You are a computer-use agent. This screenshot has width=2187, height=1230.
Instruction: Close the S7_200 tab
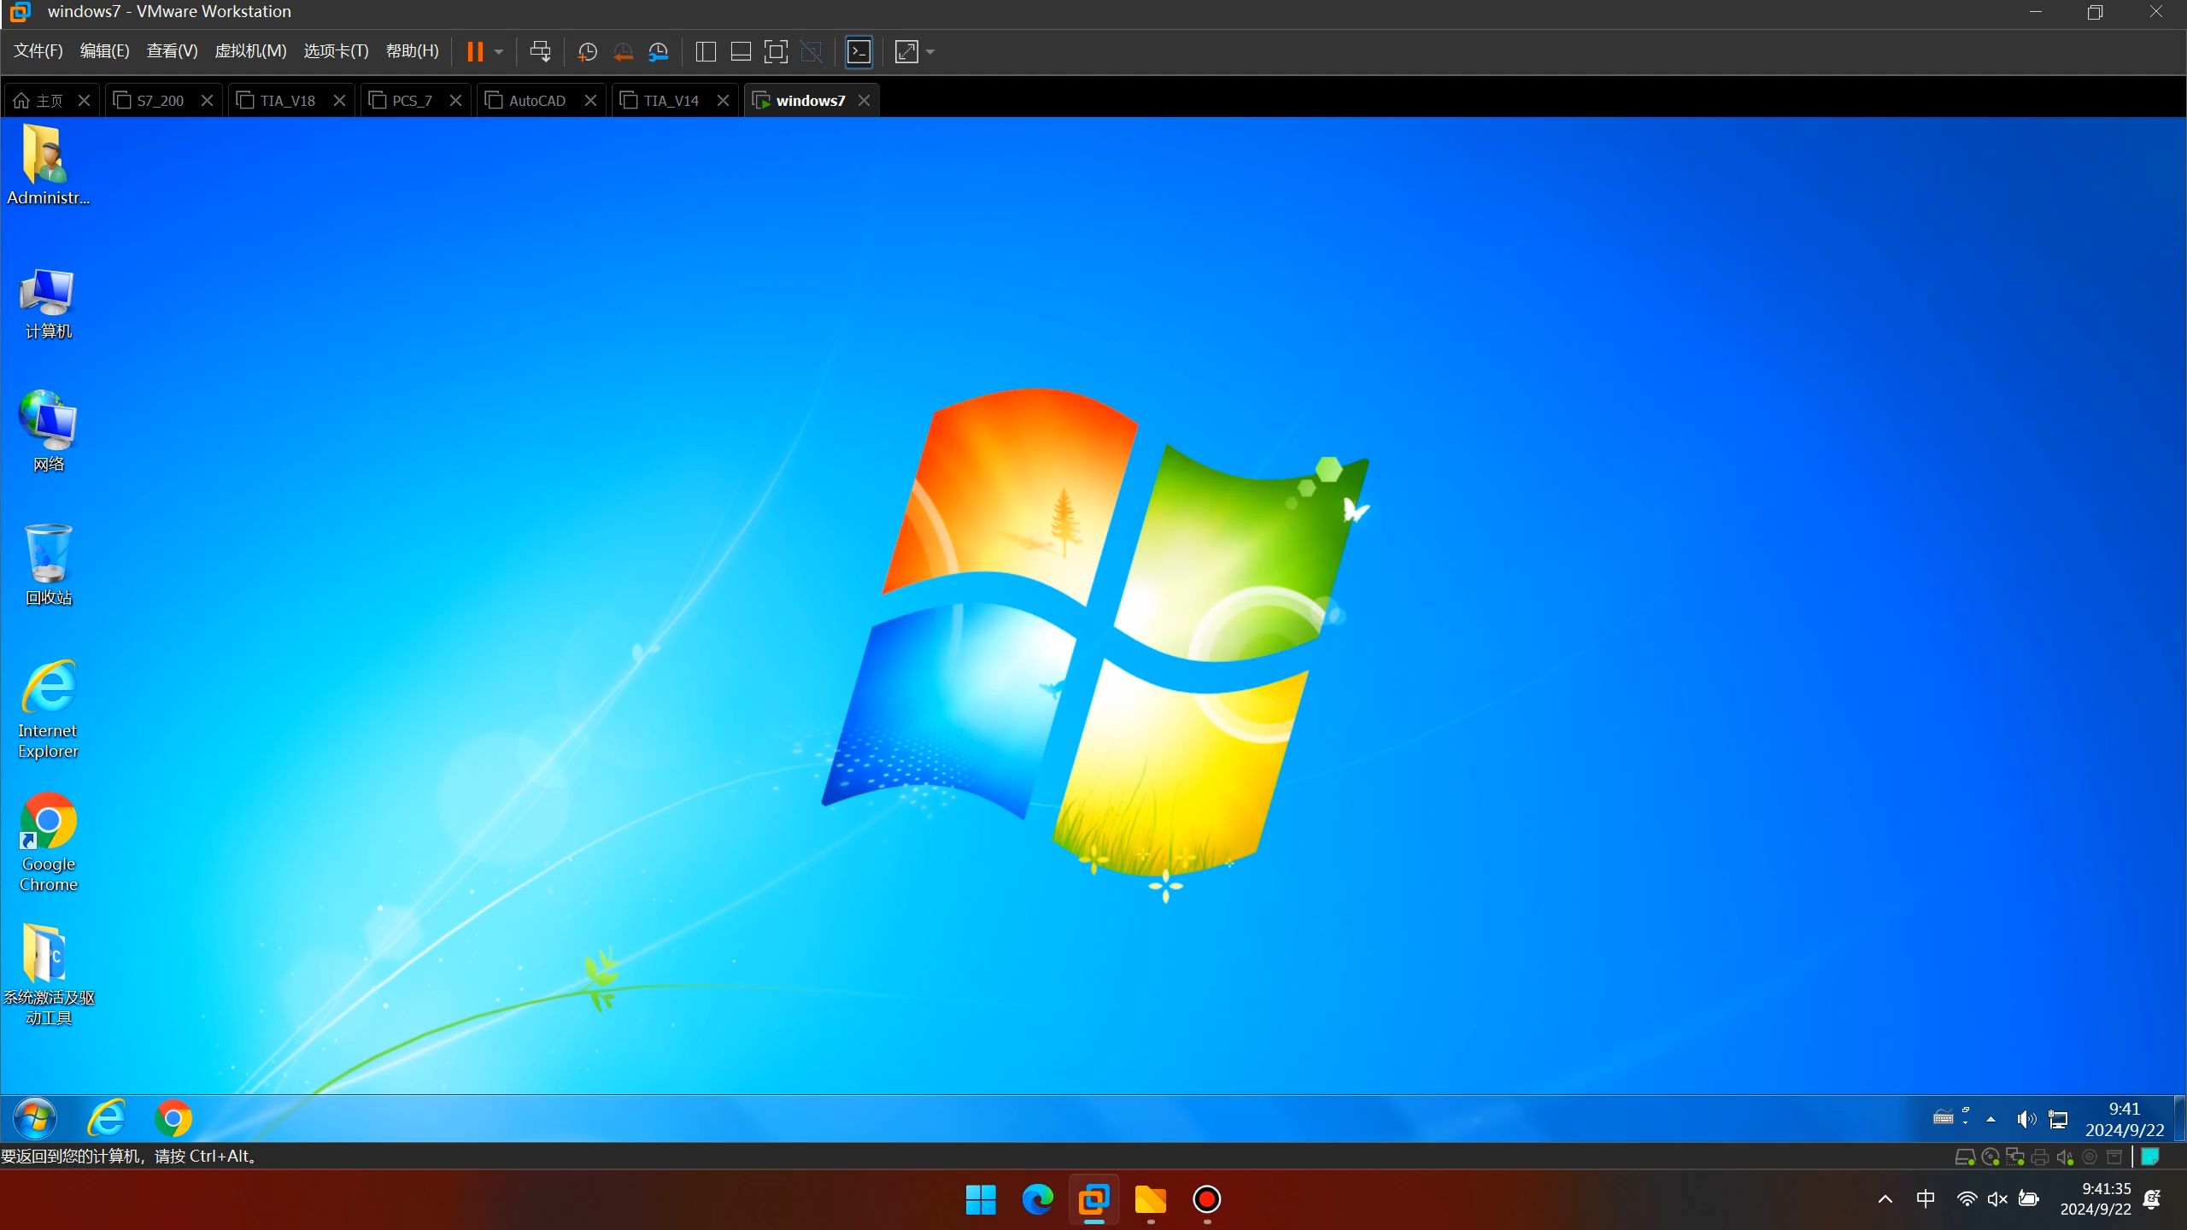tap(207, 101)
